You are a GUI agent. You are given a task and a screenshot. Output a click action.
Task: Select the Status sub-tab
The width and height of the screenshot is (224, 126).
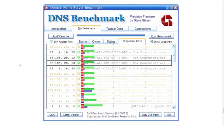coord(111,42)
